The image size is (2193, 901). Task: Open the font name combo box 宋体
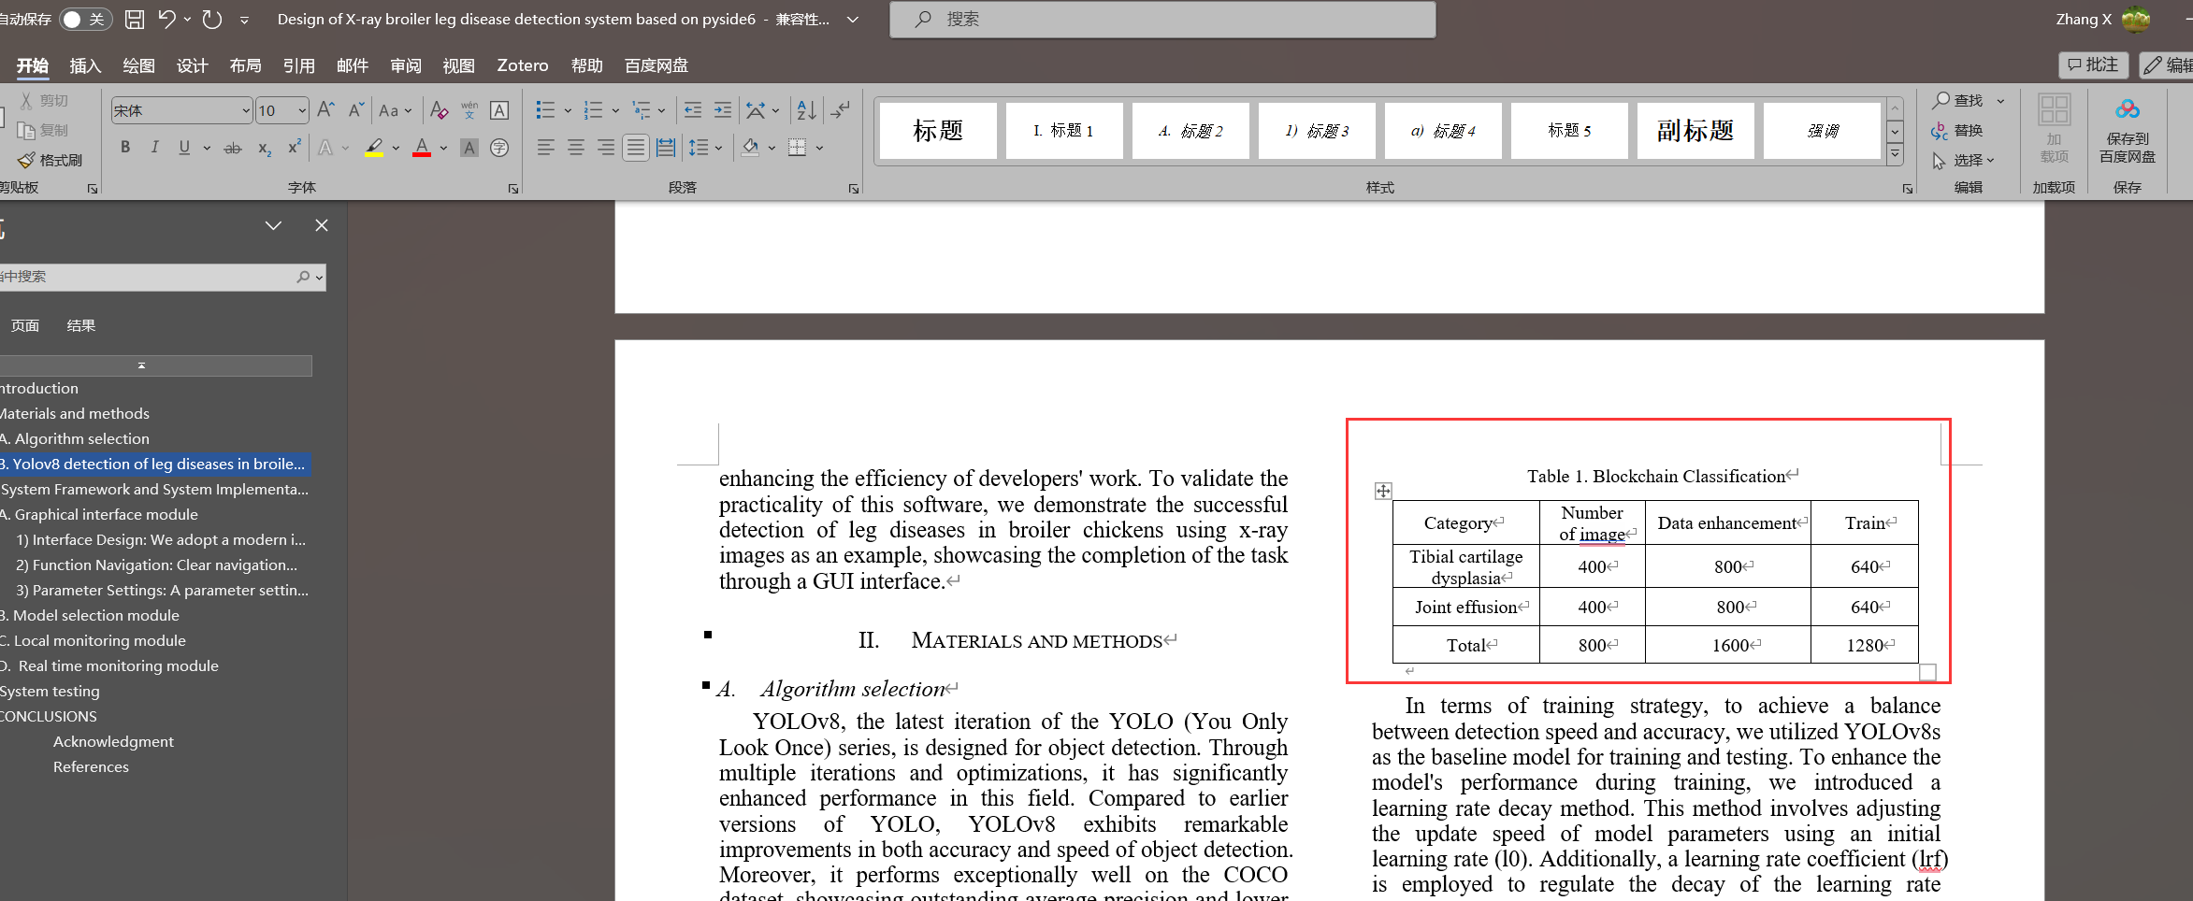pyautogui.click(x=181, y=110)
